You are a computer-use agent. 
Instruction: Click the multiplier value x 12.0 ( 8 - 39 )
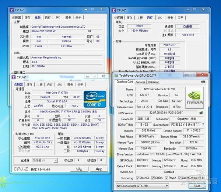pyautogui.click(x=43, y=142)
